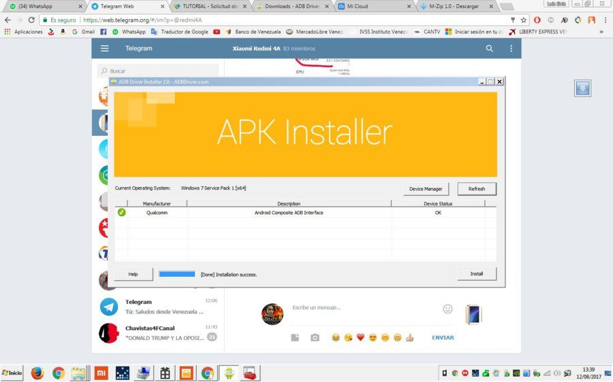The image size is (613, 382).
Task: Switch to the Mi Cloud tab
Action: tap(375, 6)
